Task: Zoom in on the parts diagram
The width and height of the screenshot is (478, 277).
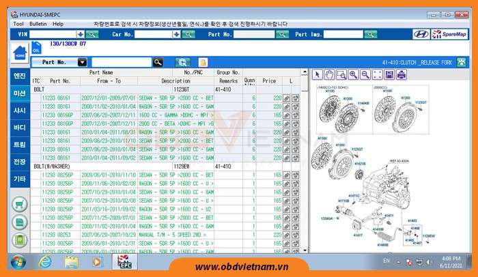Action: tap(353, 74)
